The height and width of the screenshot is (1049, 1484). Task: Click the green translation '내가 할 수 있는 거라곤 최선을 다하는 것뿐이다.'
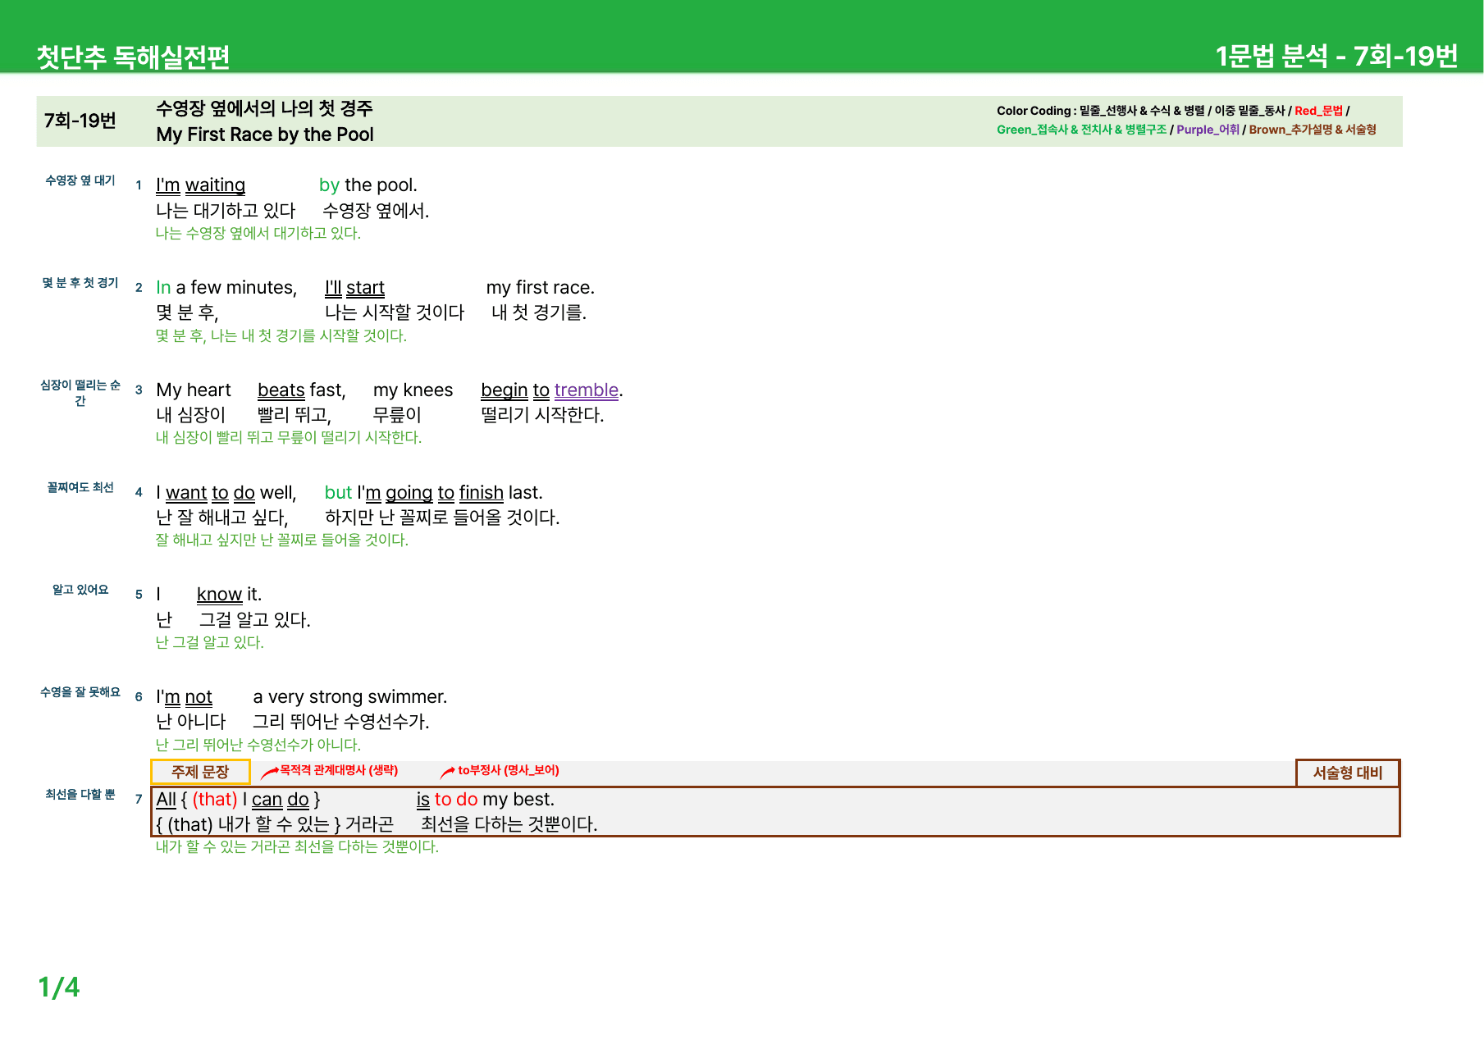(297, 846)
